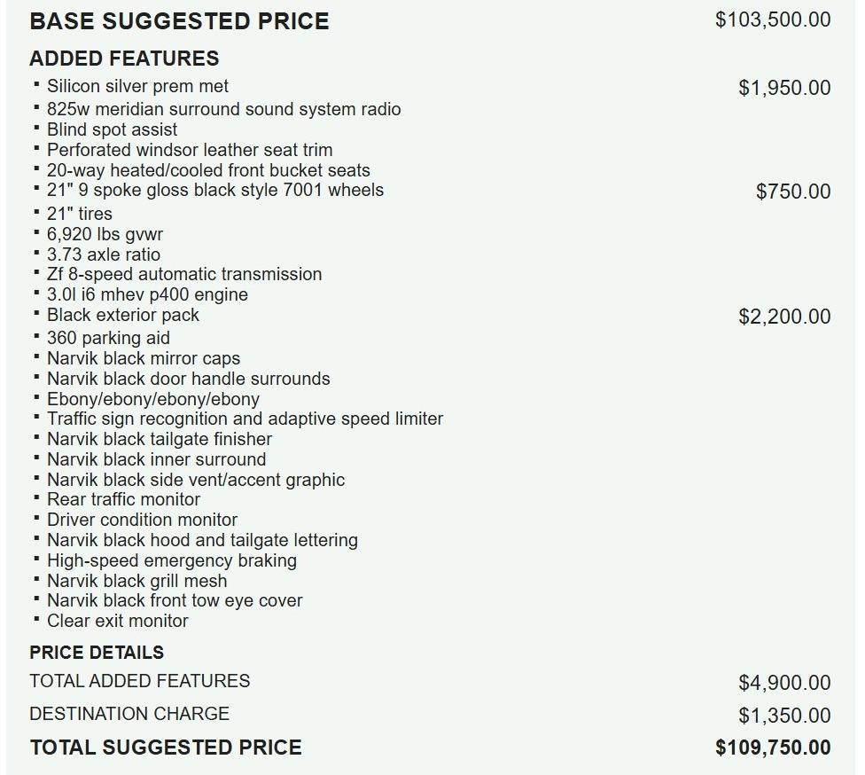The width and height of the screenshot is (865, 775).
Task: Select the Clear exit monitor feature
Action: 118,621
